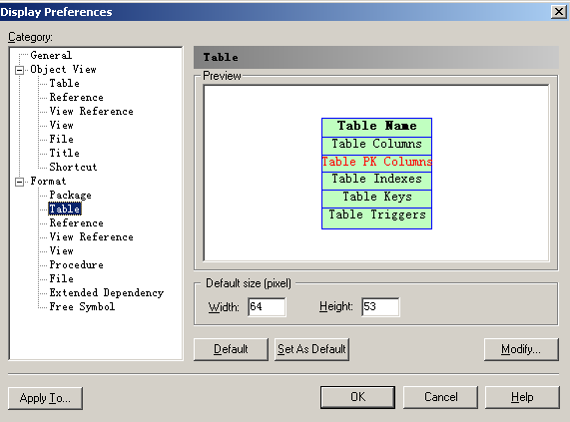The image size is (570, 422).
Task: Click the Default button
Action: coord(231,349)
